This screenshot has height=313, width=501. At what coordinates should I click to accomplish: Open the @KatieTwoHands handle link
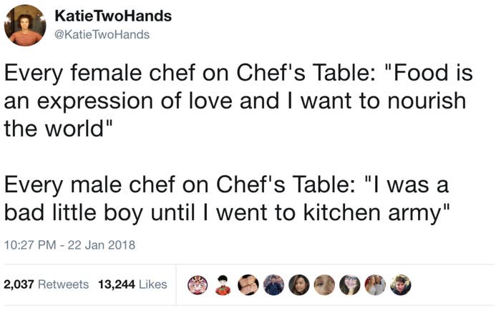pos(102,34)
